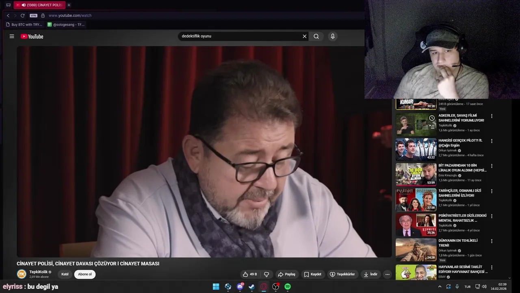Go forward in browser
This screenshot has width=520, height=293.
pyautogui.click(x=15, y=15)
